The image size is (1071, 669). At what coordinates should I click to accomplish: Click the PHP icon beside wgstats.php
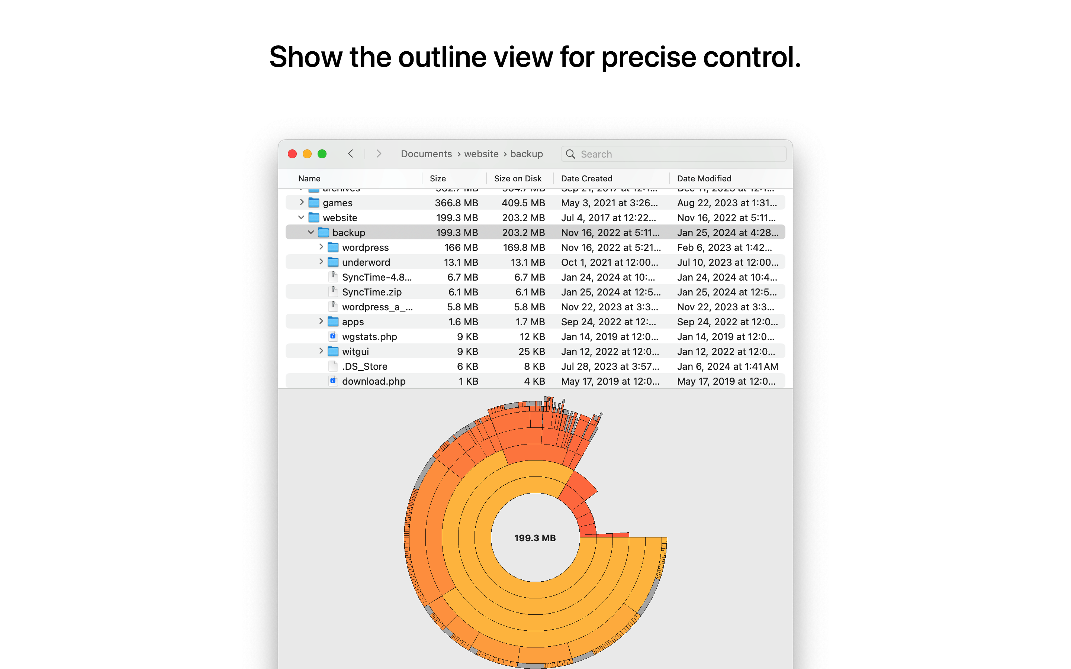(x=333, y=336)
